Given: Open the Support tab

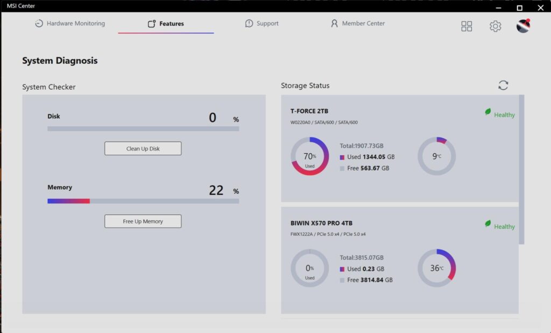Looking at the screenshot, I should [x=262, y=23].
